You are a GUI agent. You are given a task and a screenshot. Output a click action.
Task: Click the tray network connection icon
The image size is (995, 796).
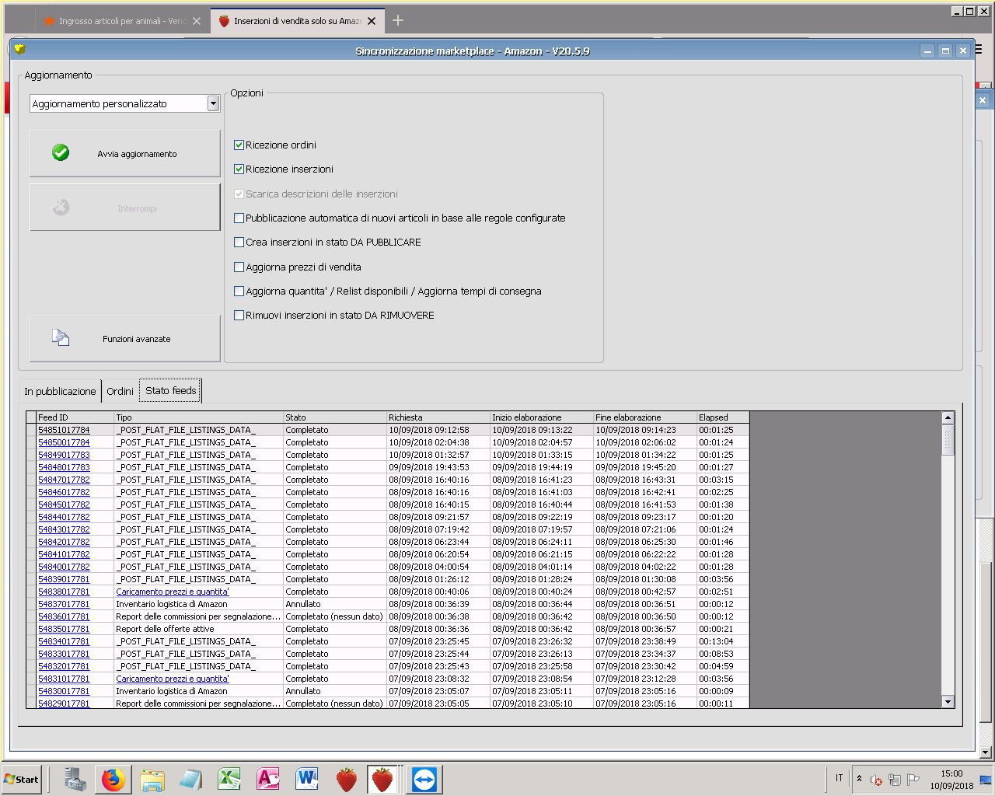coord(895,780)
